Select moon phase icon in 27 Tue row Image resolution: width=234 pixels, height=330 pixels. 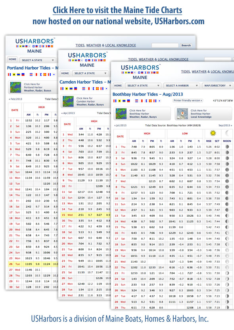click(227, 296)
